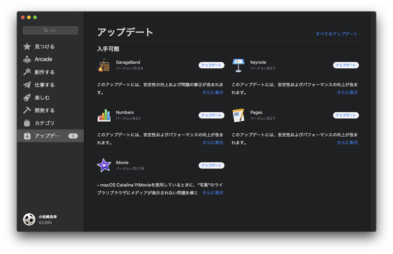Click the 検索 search field

coord(50,30)
